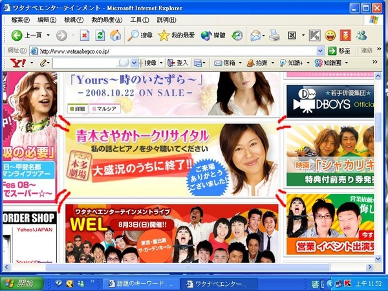Open the 檔案(F) menu
Viewport: 388px width, 291px height.
21,20
